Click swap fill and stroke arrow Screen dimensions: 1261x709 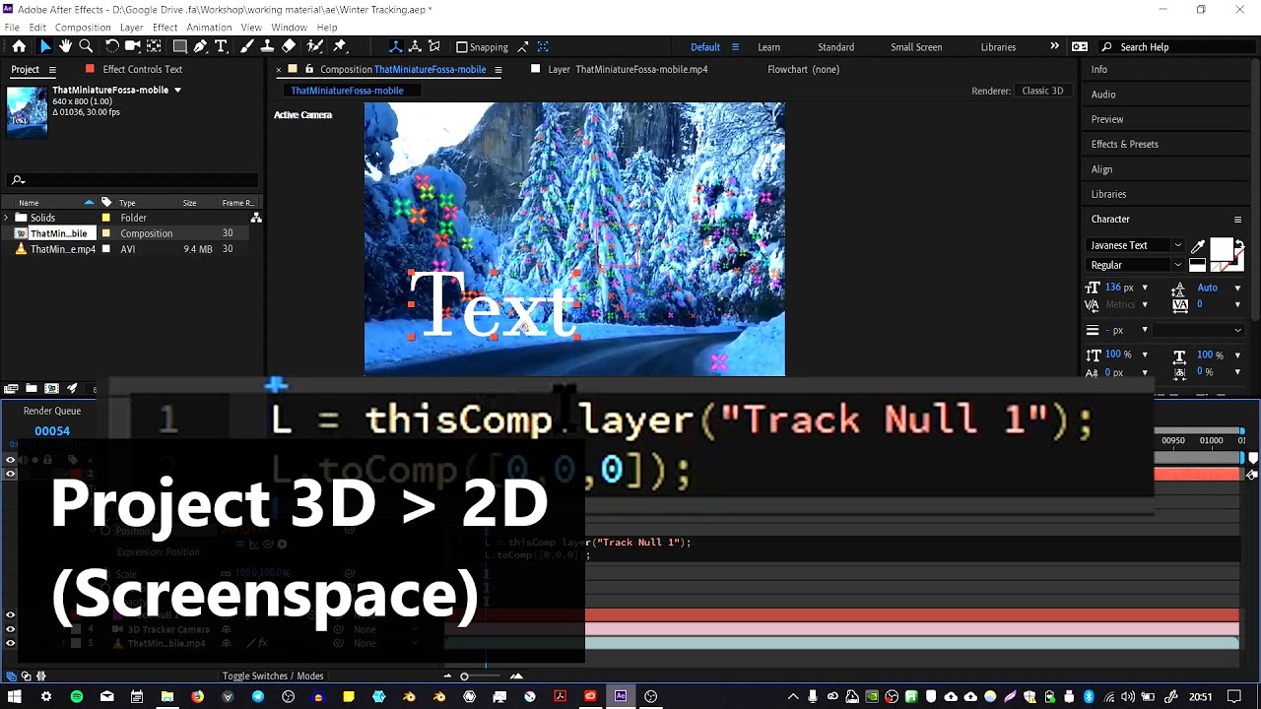pos(1239,244)
